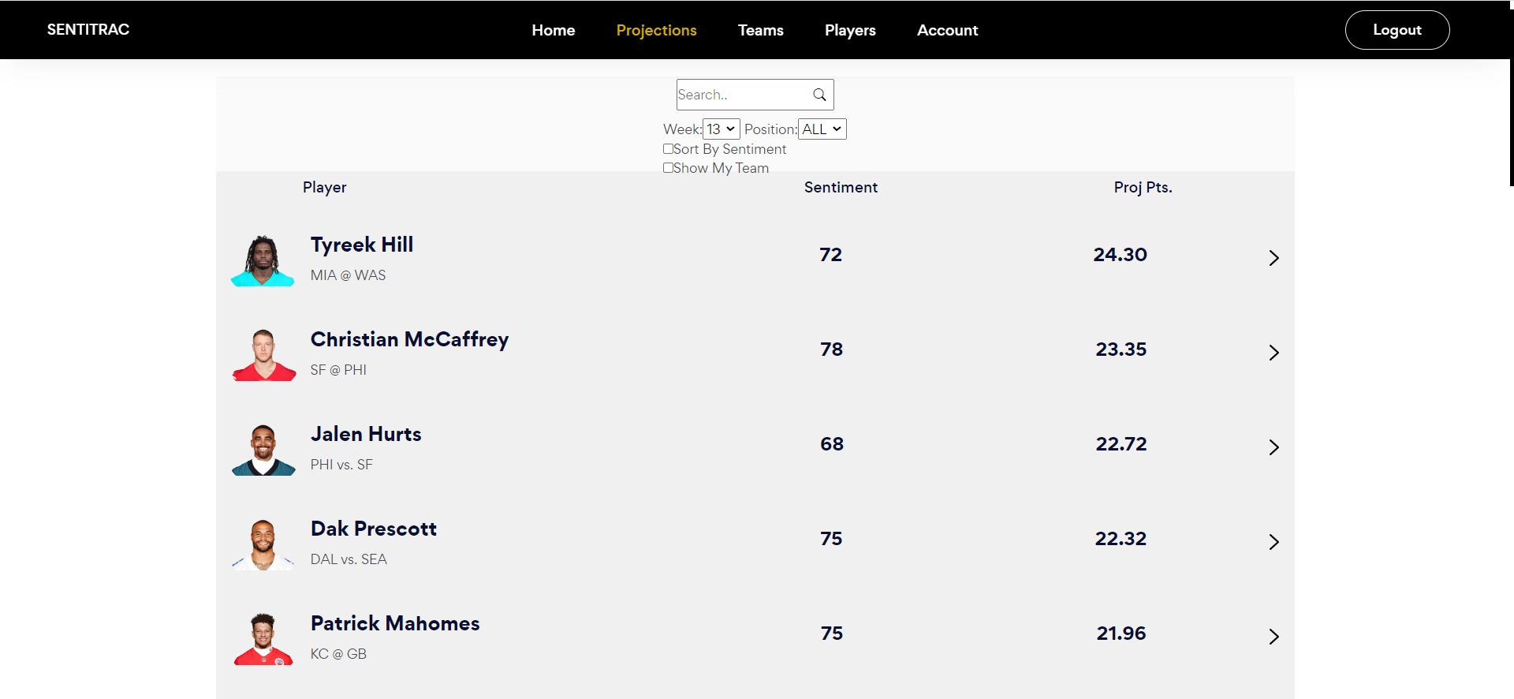
Task: Open the Players page from navbar
Action: [850, 30]
